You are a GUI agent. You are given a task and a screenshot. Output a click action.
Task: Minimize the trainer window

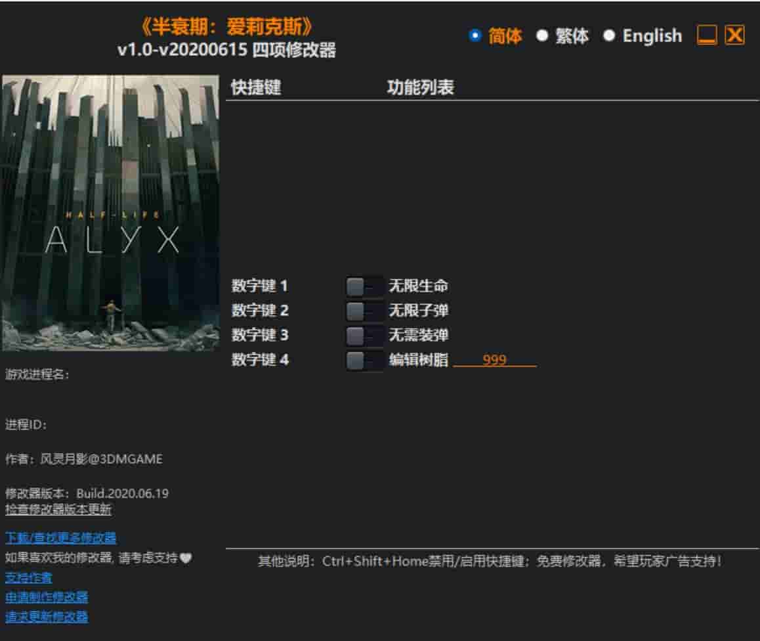(706, 37)
